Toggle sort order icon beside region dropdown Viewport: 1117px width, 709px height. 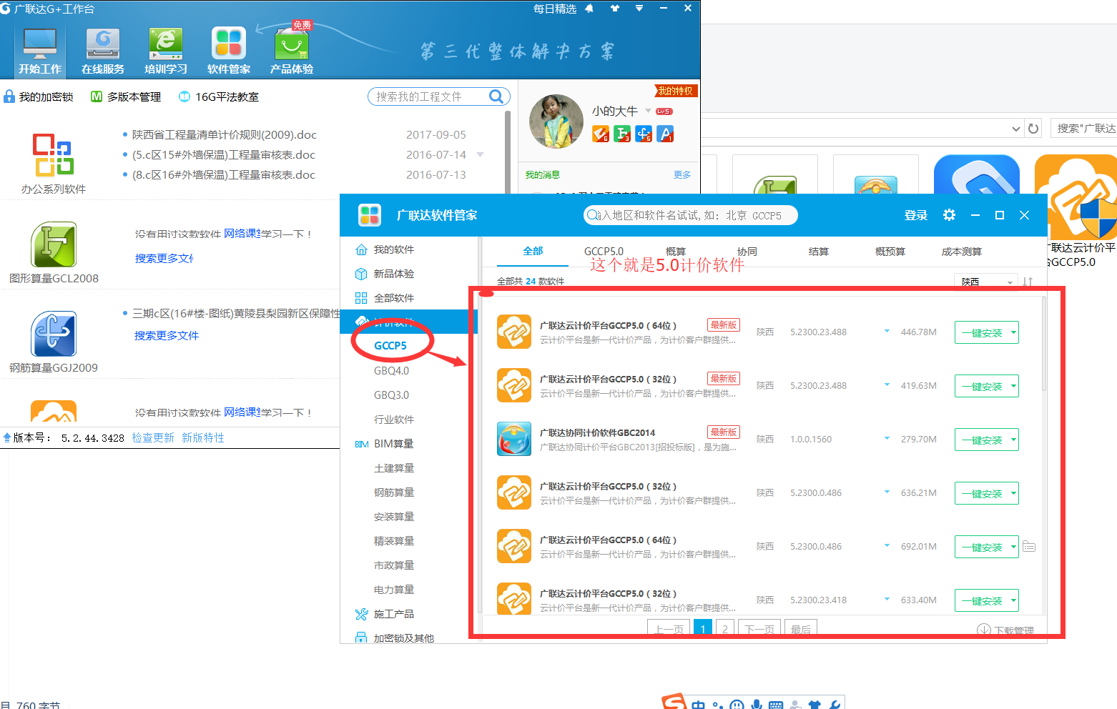click(x=1028, y=282)
